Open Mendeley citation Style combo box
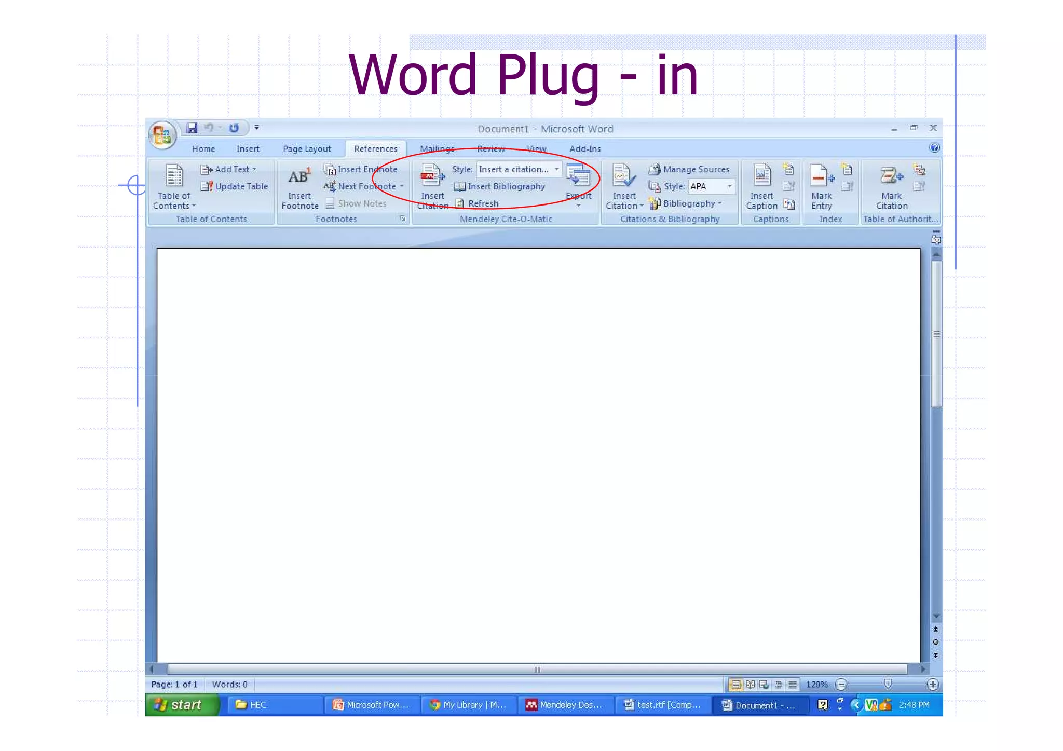 tap(519, 169)
